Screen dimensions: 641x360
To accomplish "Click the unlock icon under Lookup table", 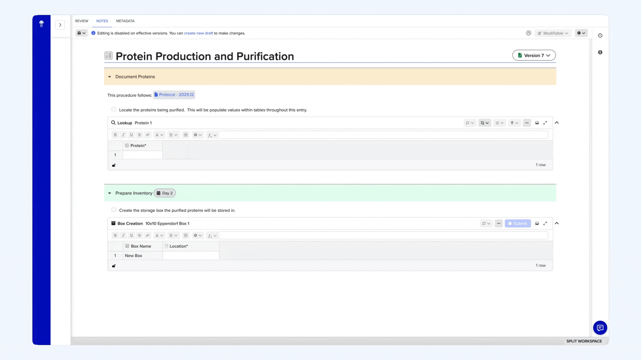I will [114, 165].
